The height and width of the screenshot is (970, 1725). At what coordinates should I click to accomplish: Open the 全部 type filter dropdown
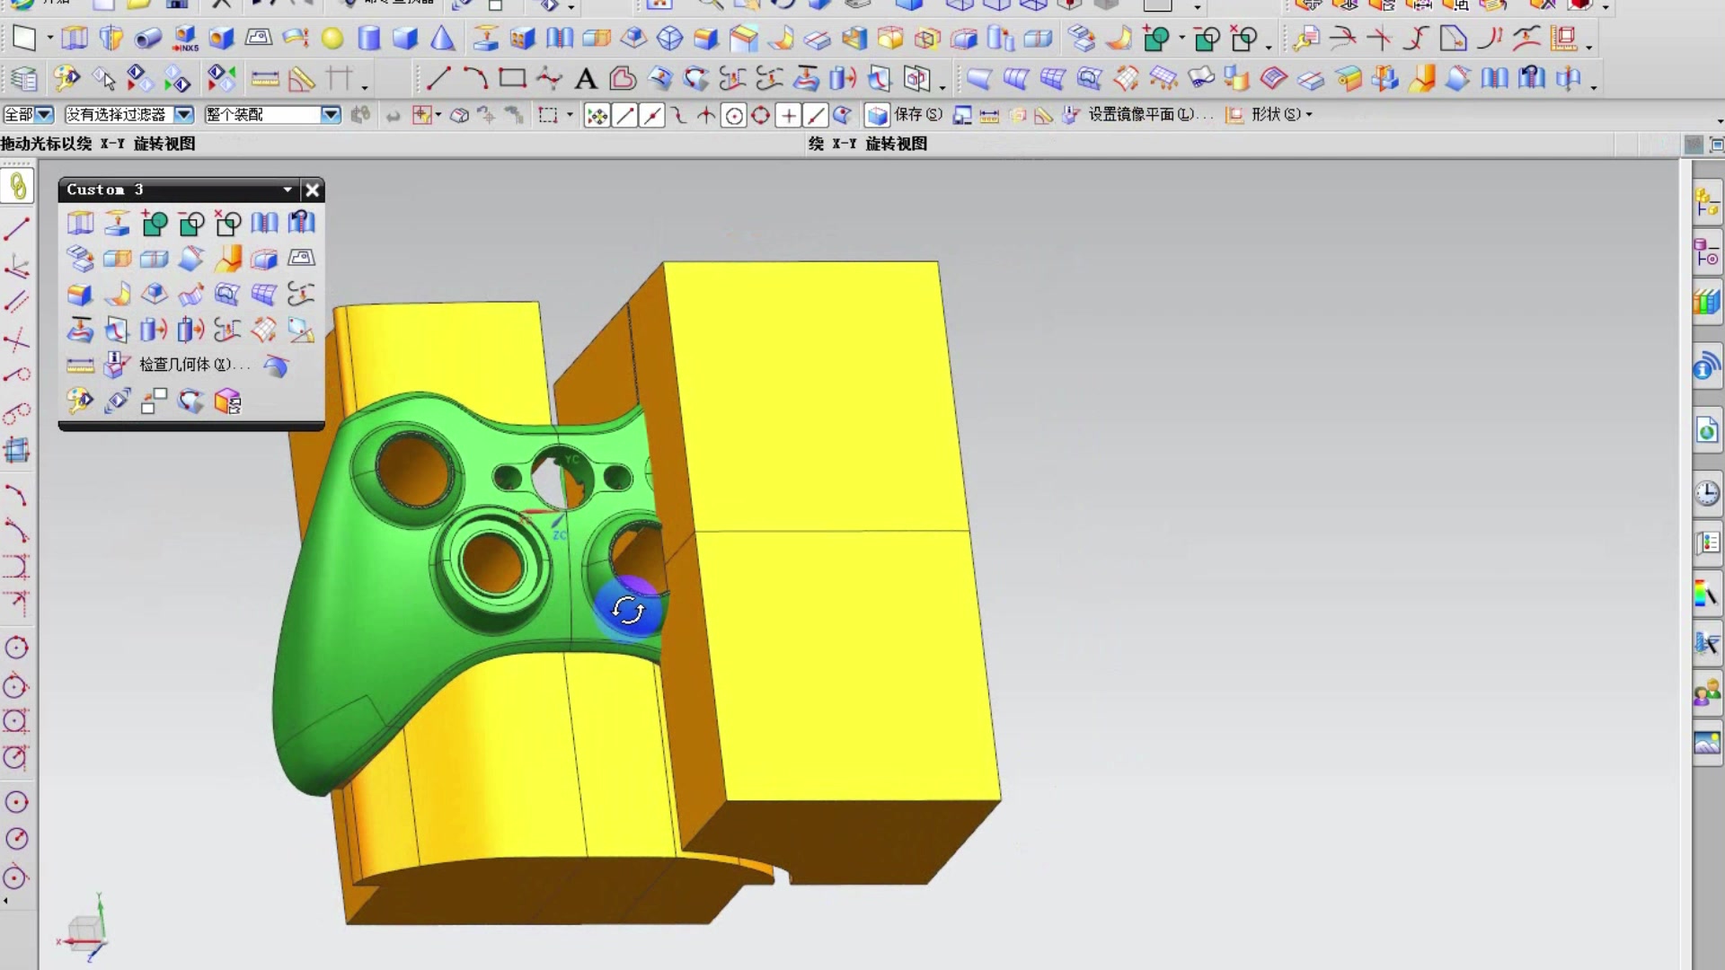coord(44,115)
